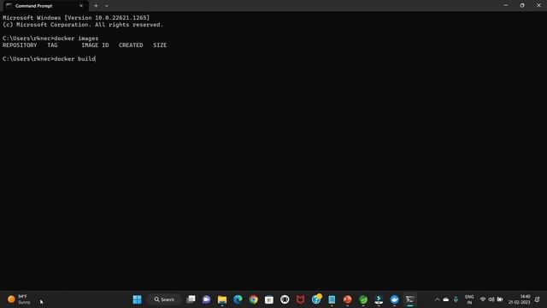The image size is (547, 308).
Task: Click the TAG column header
Action: (x=52, y=45)
